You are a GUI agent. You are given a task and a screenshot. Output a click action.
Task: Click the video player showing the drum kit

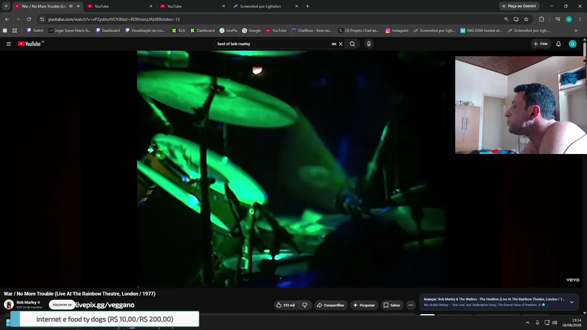coord(291,169)
